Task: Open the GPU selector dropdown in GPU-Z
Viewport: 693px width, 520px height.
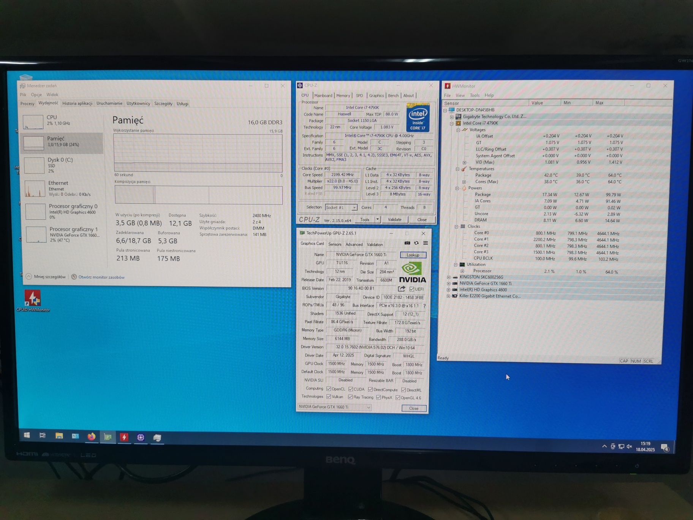Action: (334, 407)
